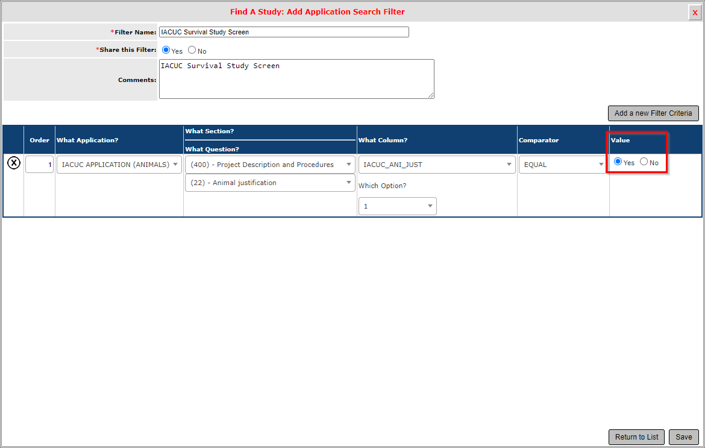Screen dimensions: 705x448
Task: Open the What Application dropdown
Action: [x=119, y=165]
